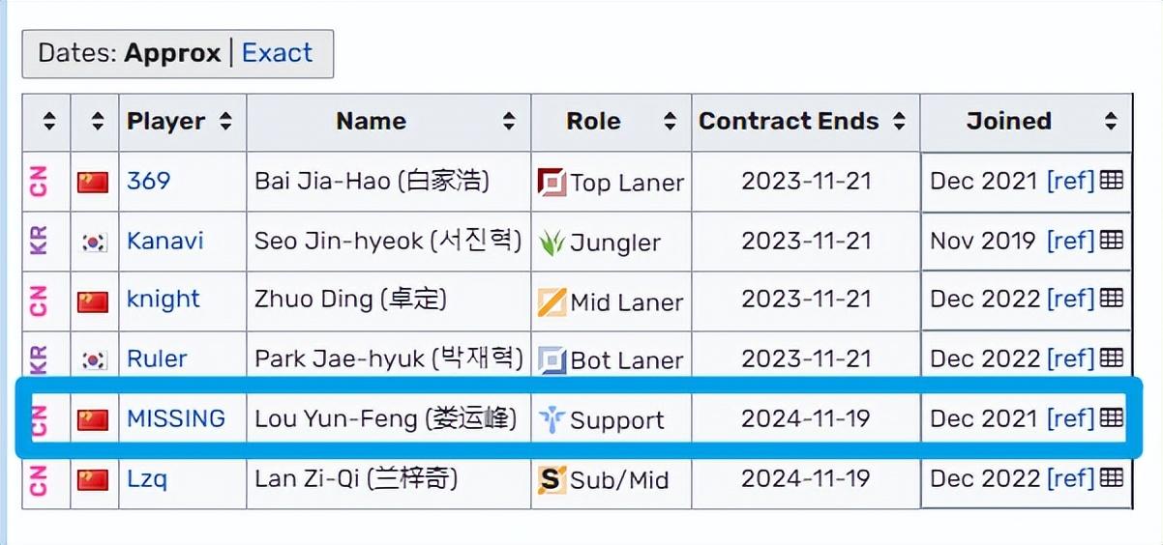Click the Jungler role icon
This screenshot has width=1163, height=545.
pyautogui.click(x=552, y=242)
